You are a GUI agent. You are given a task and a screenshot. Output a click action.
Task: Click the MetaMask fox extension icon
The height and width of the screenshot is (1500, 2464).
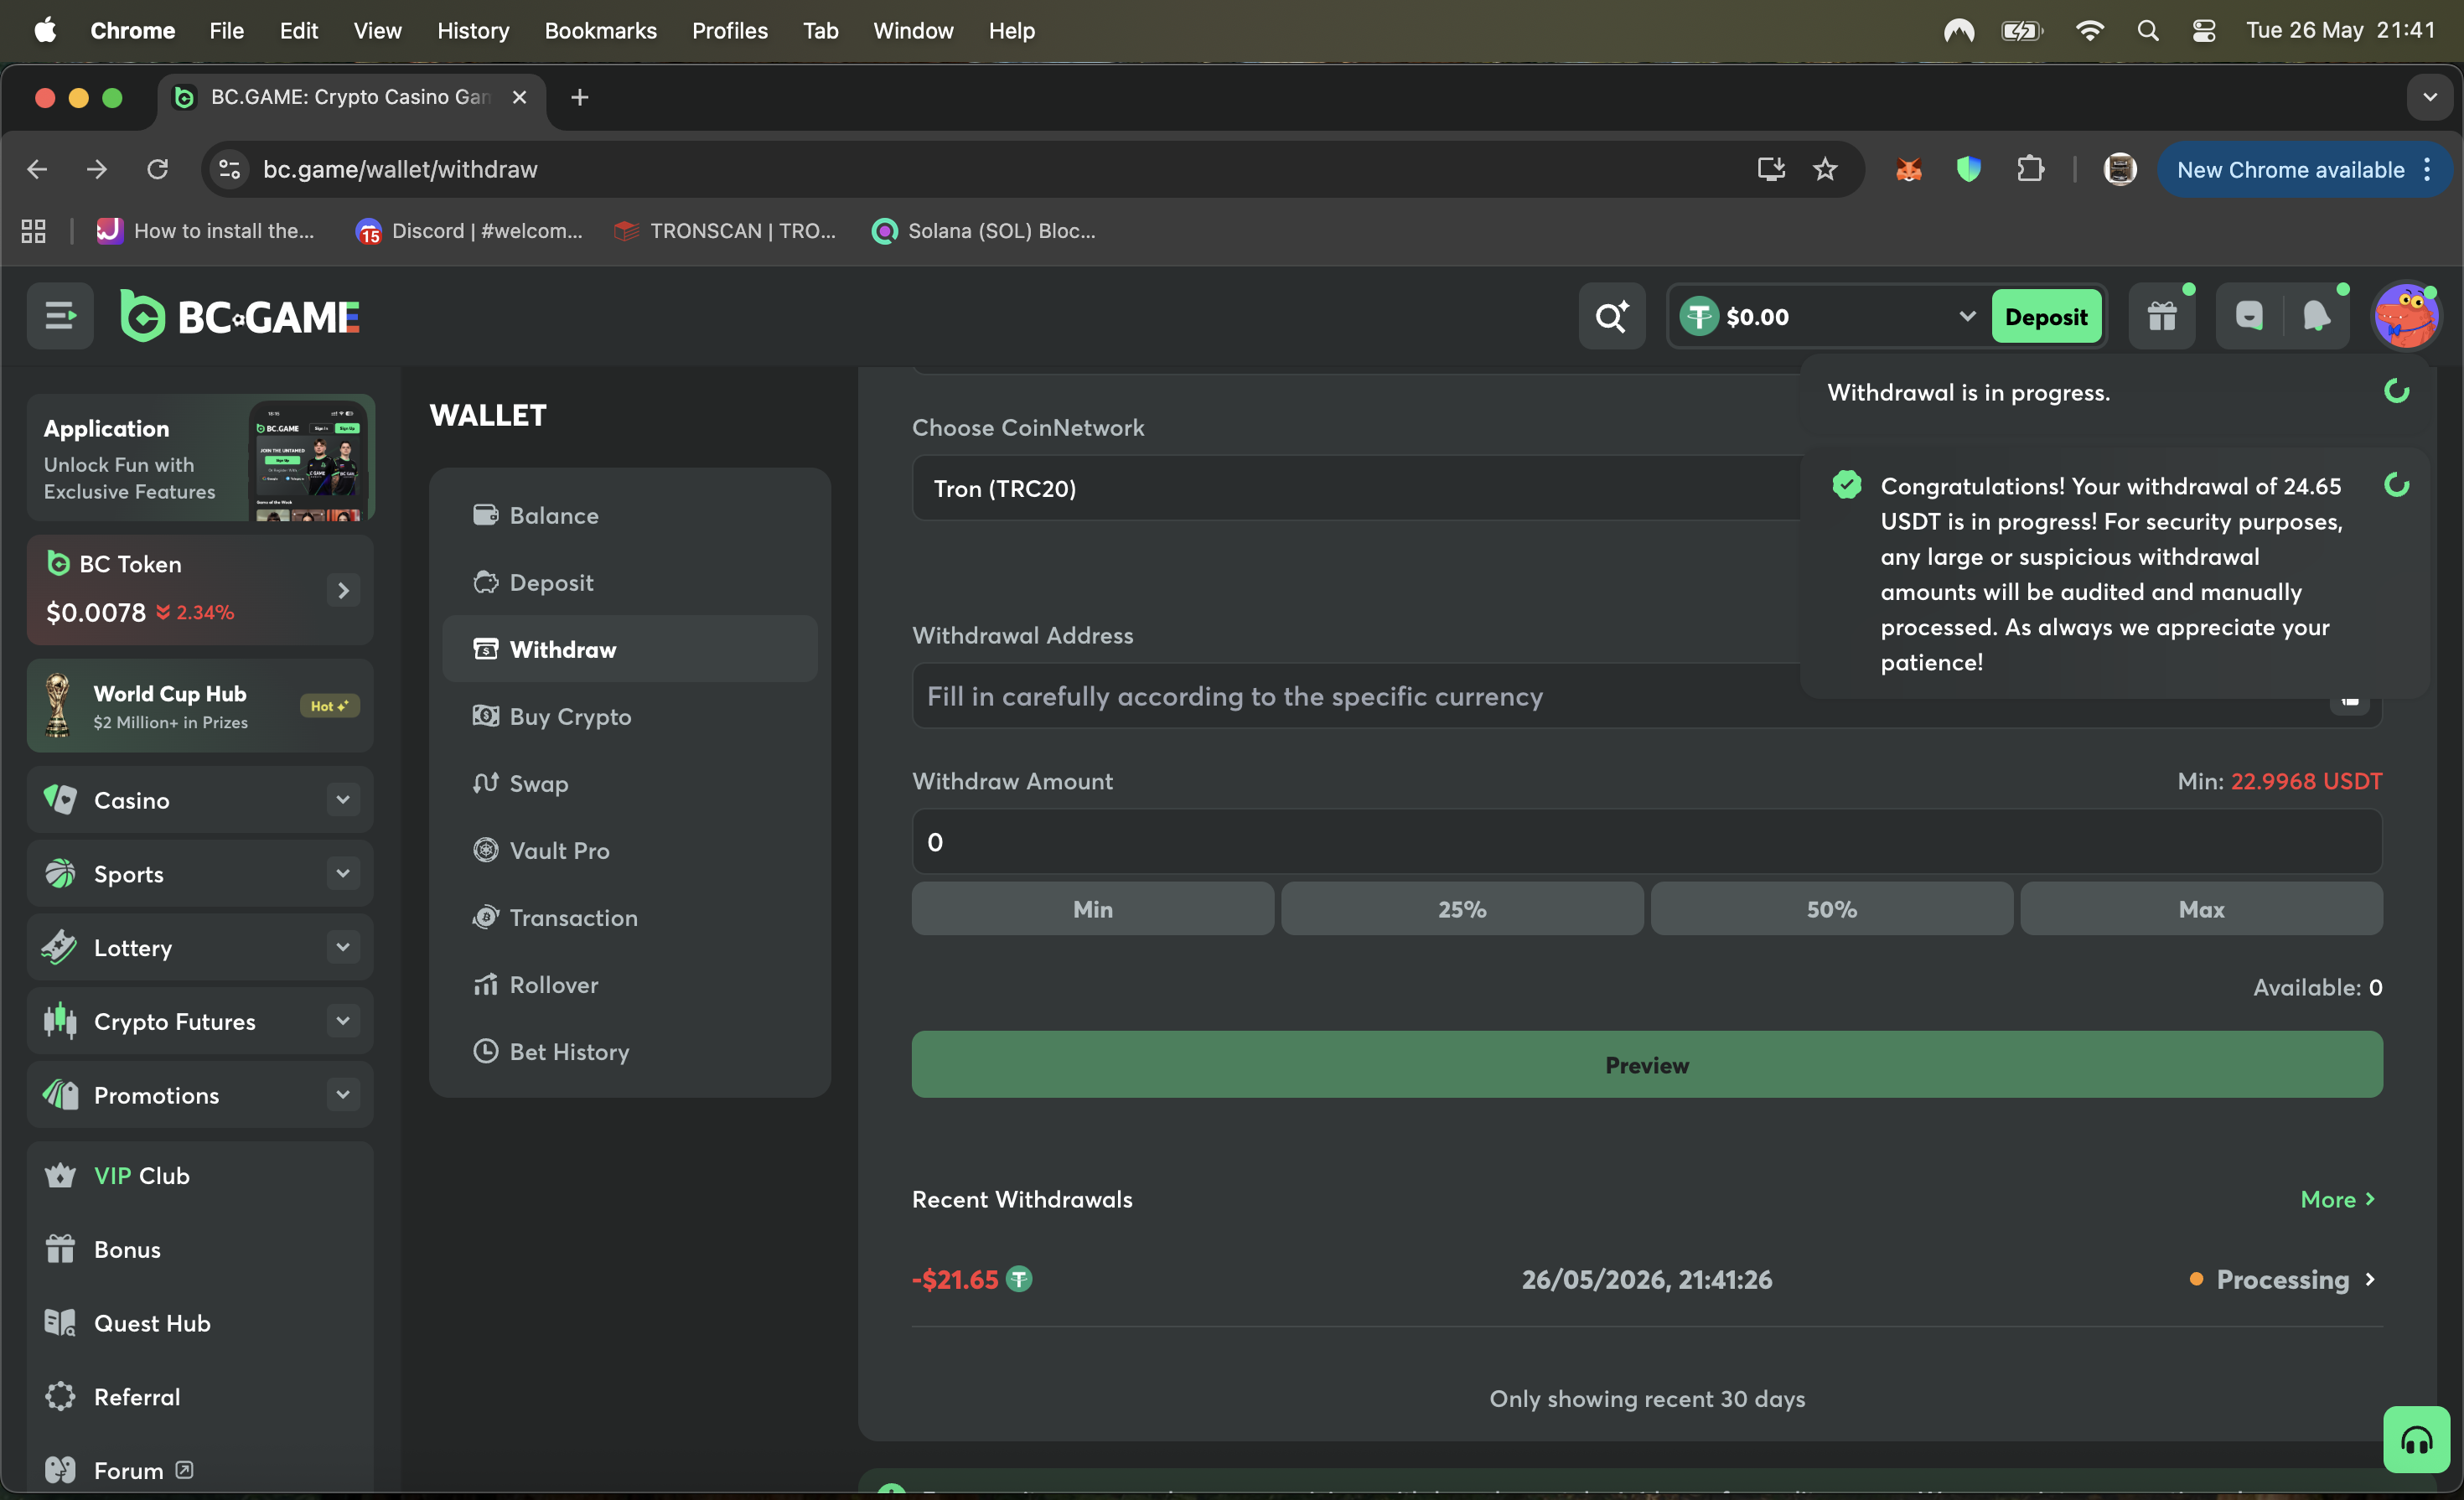(1908, 169)
